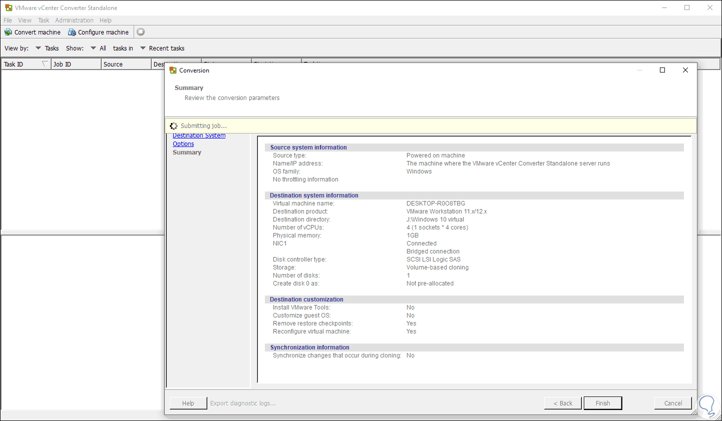Click the 'No throttling information' text
This screenshot has width=722, height=421.
[305, 179]
